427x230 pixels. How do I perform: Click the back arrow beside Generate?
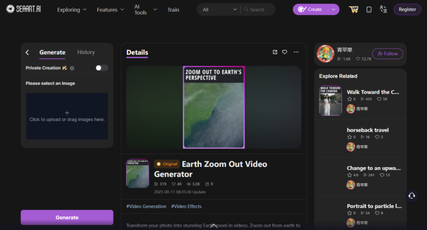click(28, 52)
